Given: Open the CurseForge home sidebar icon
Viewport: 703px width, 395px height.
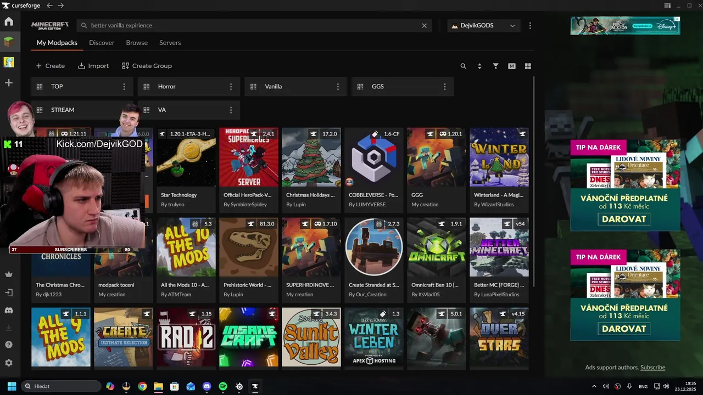Looking at the screenshot, I should pyautogui.click(x=9, y=22).
